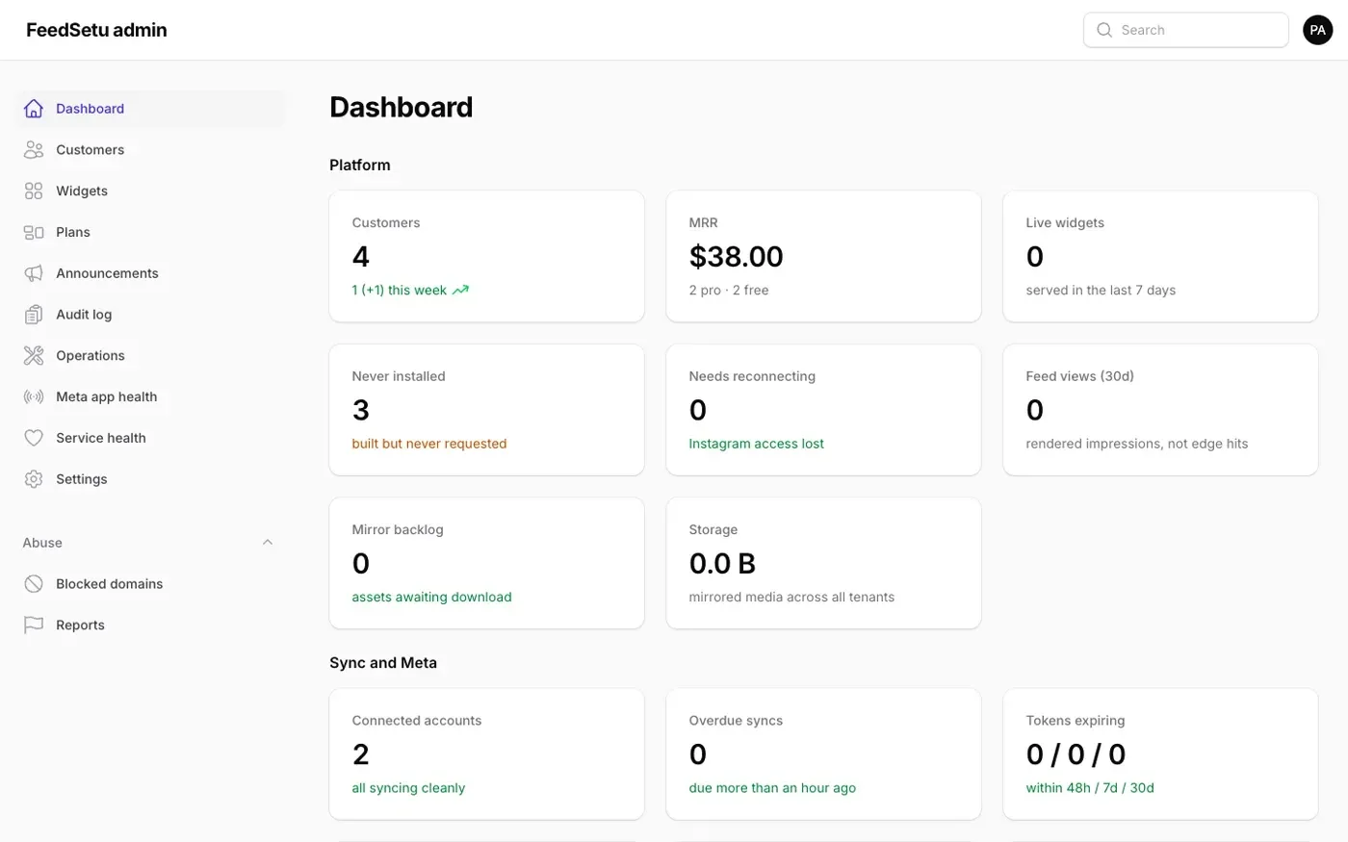Click 'due more than an hour ago' text
The height and width of the screenshot is (842, 1348).
pyautogui.click(x=772, y=788)
